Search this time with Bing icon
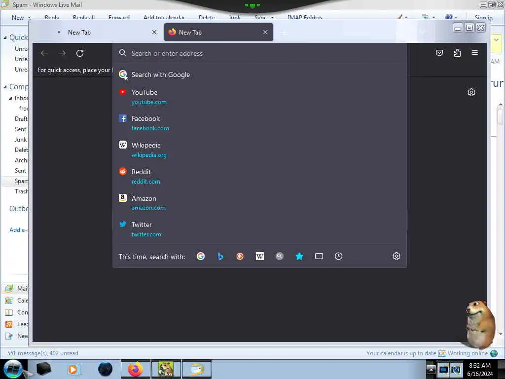This screenshot has width=505, height=379. click(x=220, y=256)
